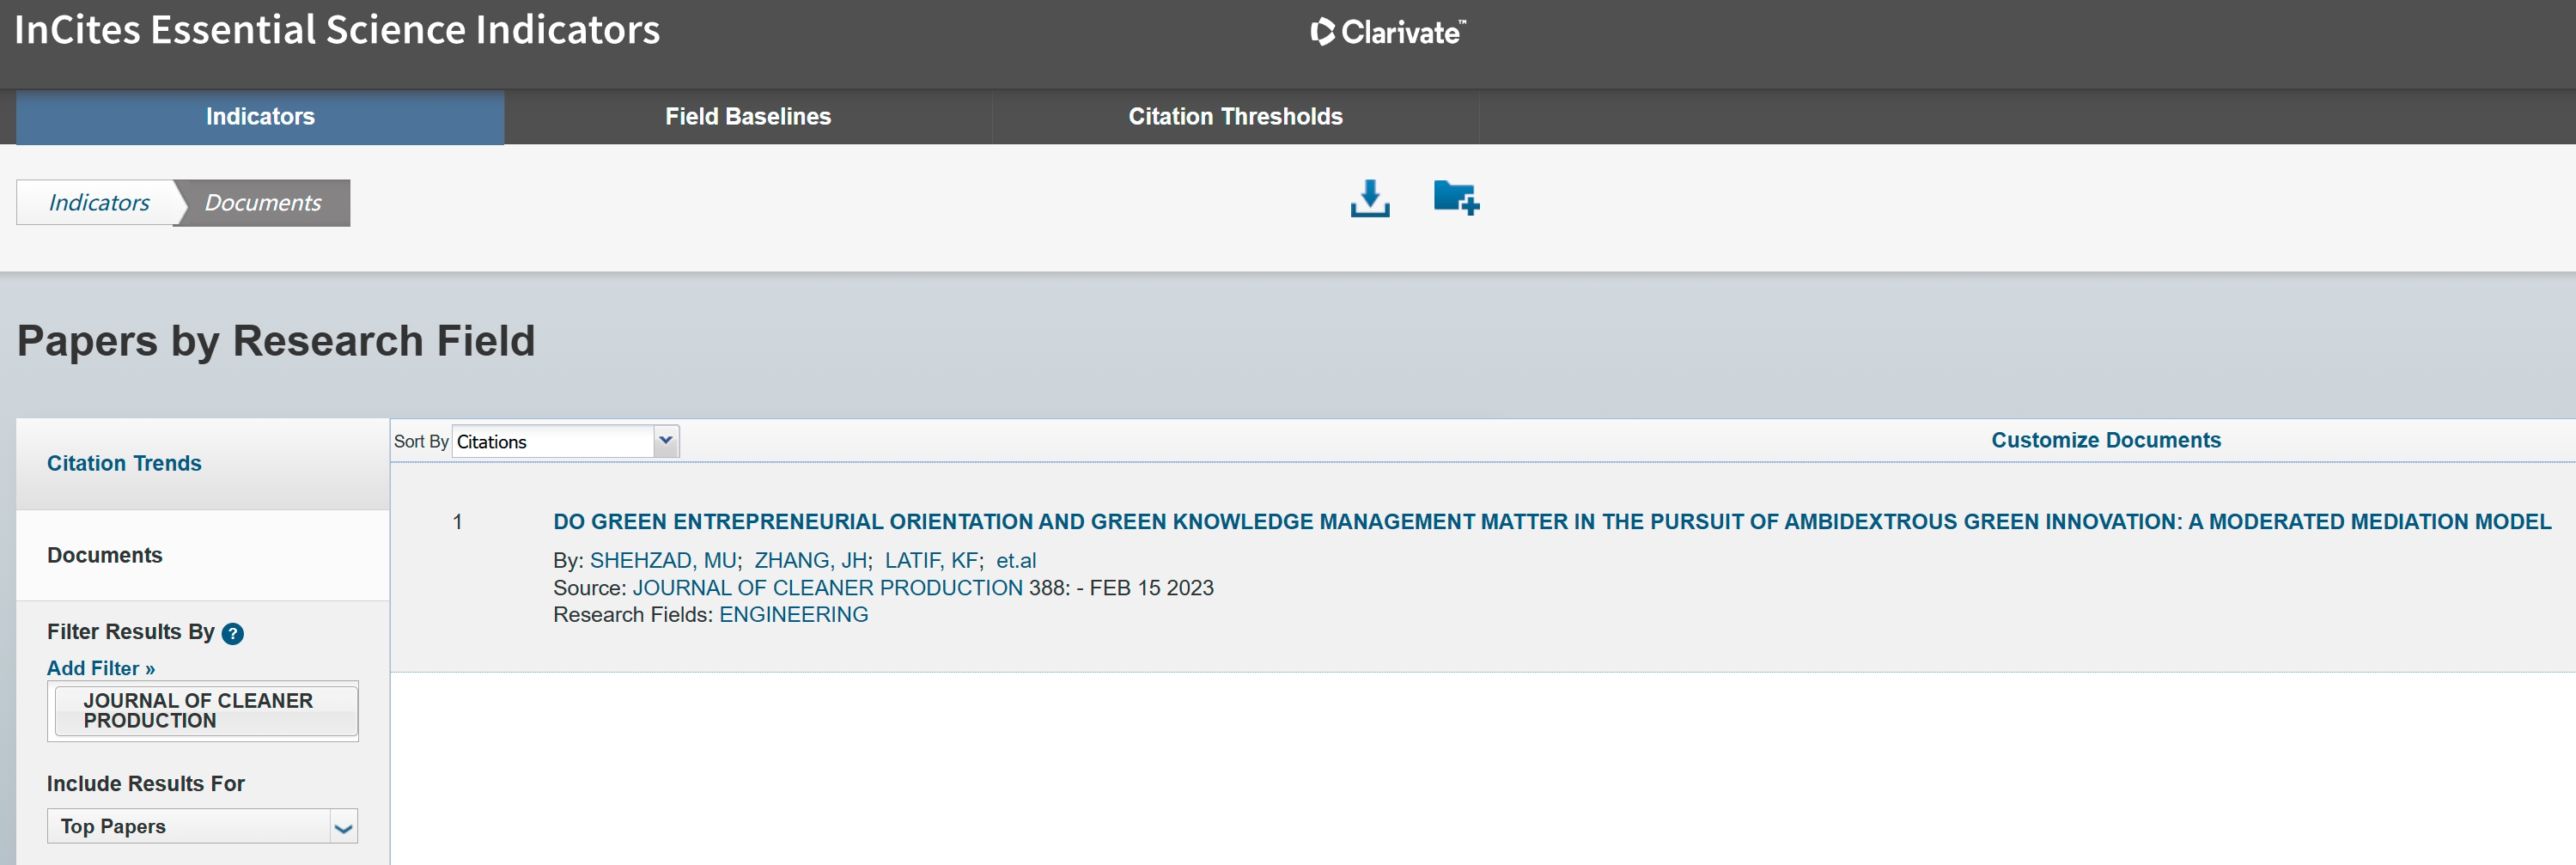The height and width of the screenshot is (865, 2576).
Task: Click the download results icon
Action: coord(1369,199)
